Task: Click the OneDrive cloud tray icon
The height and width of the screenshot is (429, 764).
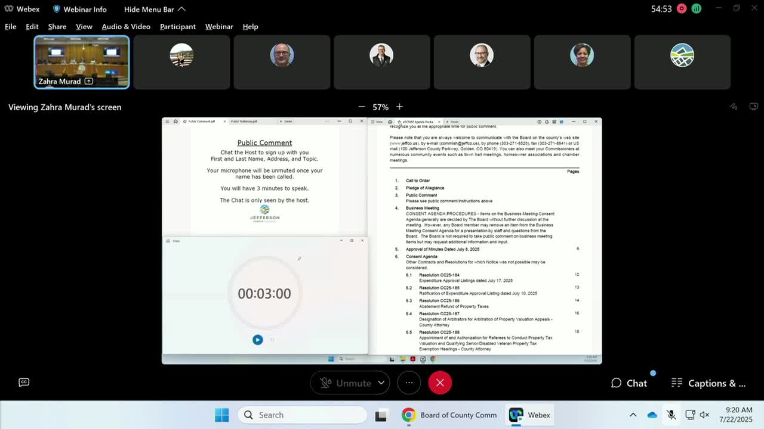Action: (x=652, y=415)
